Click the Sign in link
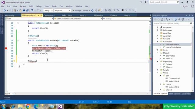This screenshot has width=195, height=109. pos(185,6)
